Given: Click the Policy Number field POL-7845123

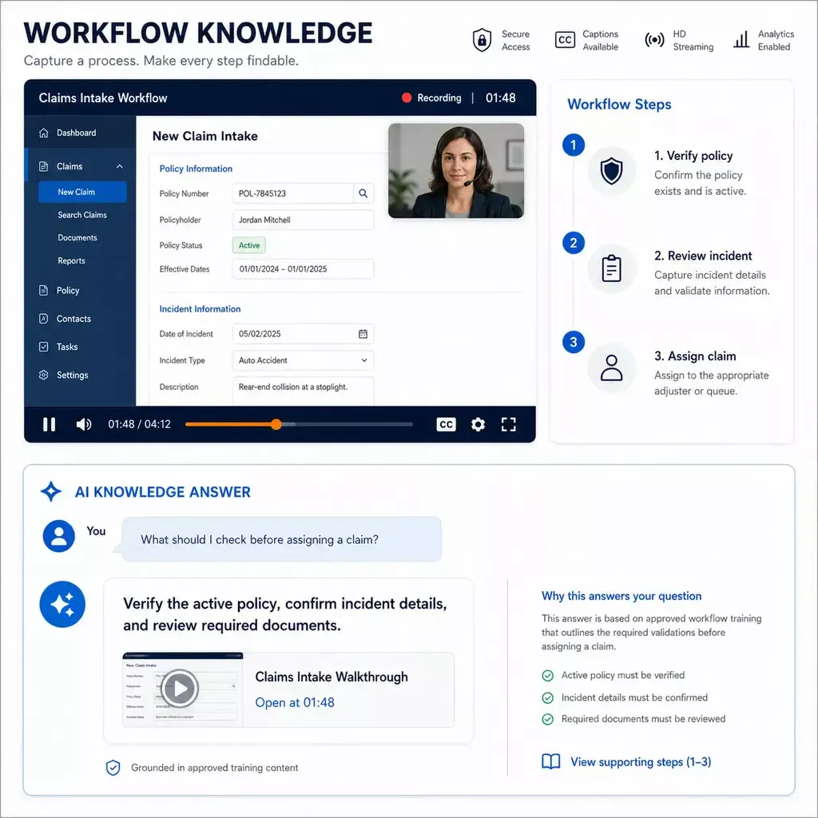Looking at the screenshot, I should coord(293,193).
